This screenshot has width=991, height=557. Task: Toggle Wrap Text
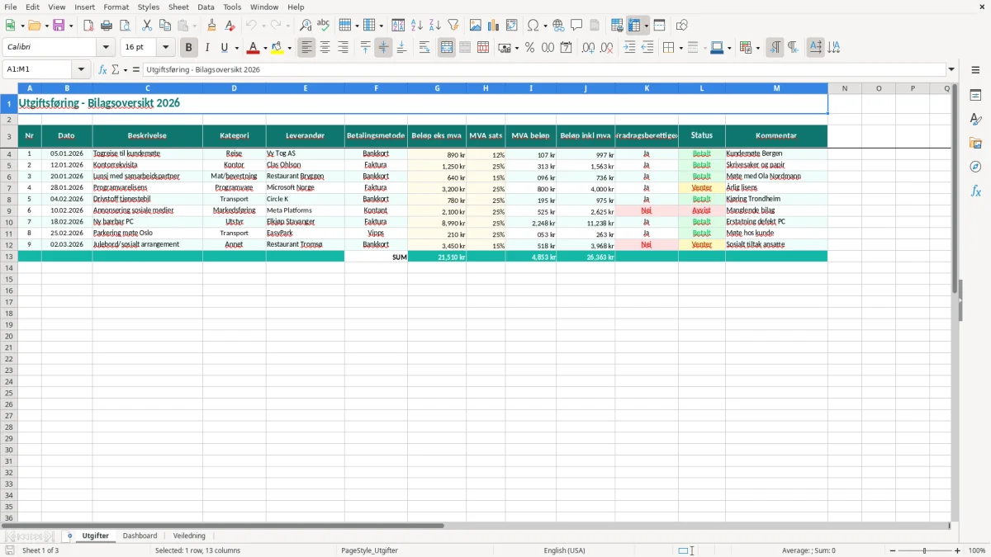click(424, 48)
